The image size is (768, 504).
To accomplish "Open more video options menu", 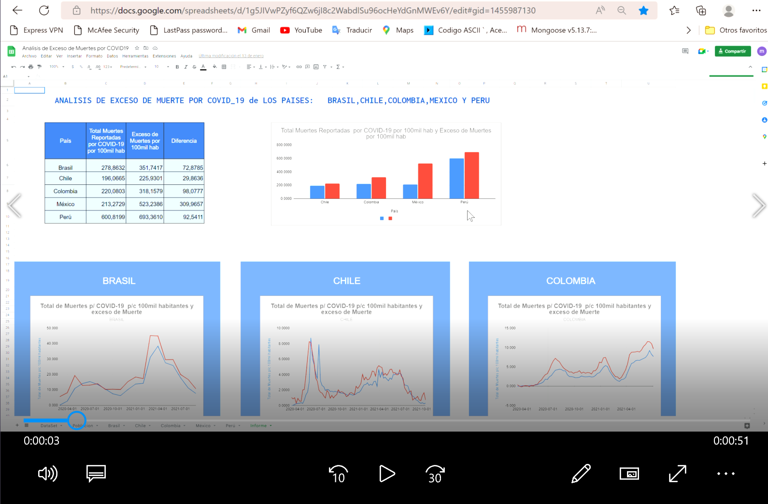I will [725, 474].
